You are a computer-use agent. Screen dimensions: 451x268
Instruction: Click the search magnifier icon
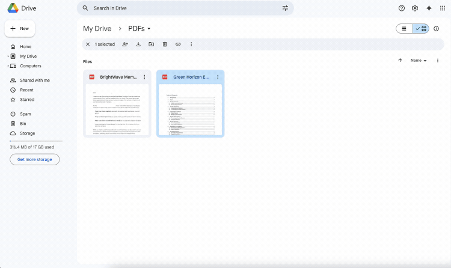point(85,8)
